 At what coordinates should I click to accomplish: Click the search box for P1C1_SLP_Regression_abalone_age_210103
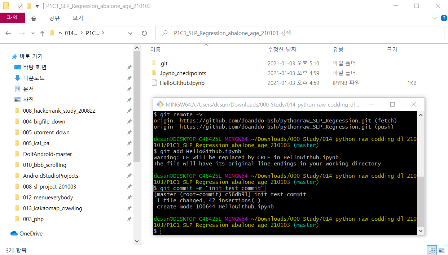pyautogui.click(x=299, y=33)
